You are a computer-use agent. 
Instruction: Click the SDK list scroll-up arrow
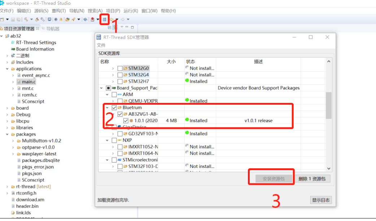click(328, 61)
